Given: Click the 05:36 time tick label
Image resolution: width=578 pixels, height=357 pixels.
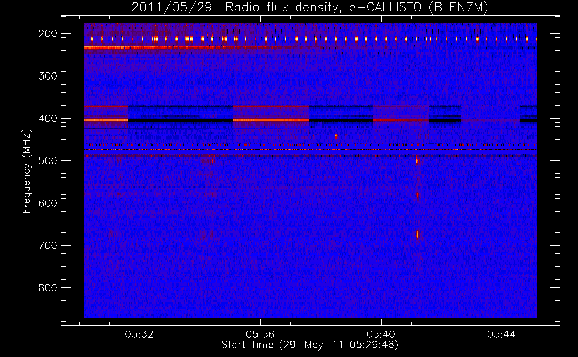Looking at the screenshot, I should coord(260,334).
